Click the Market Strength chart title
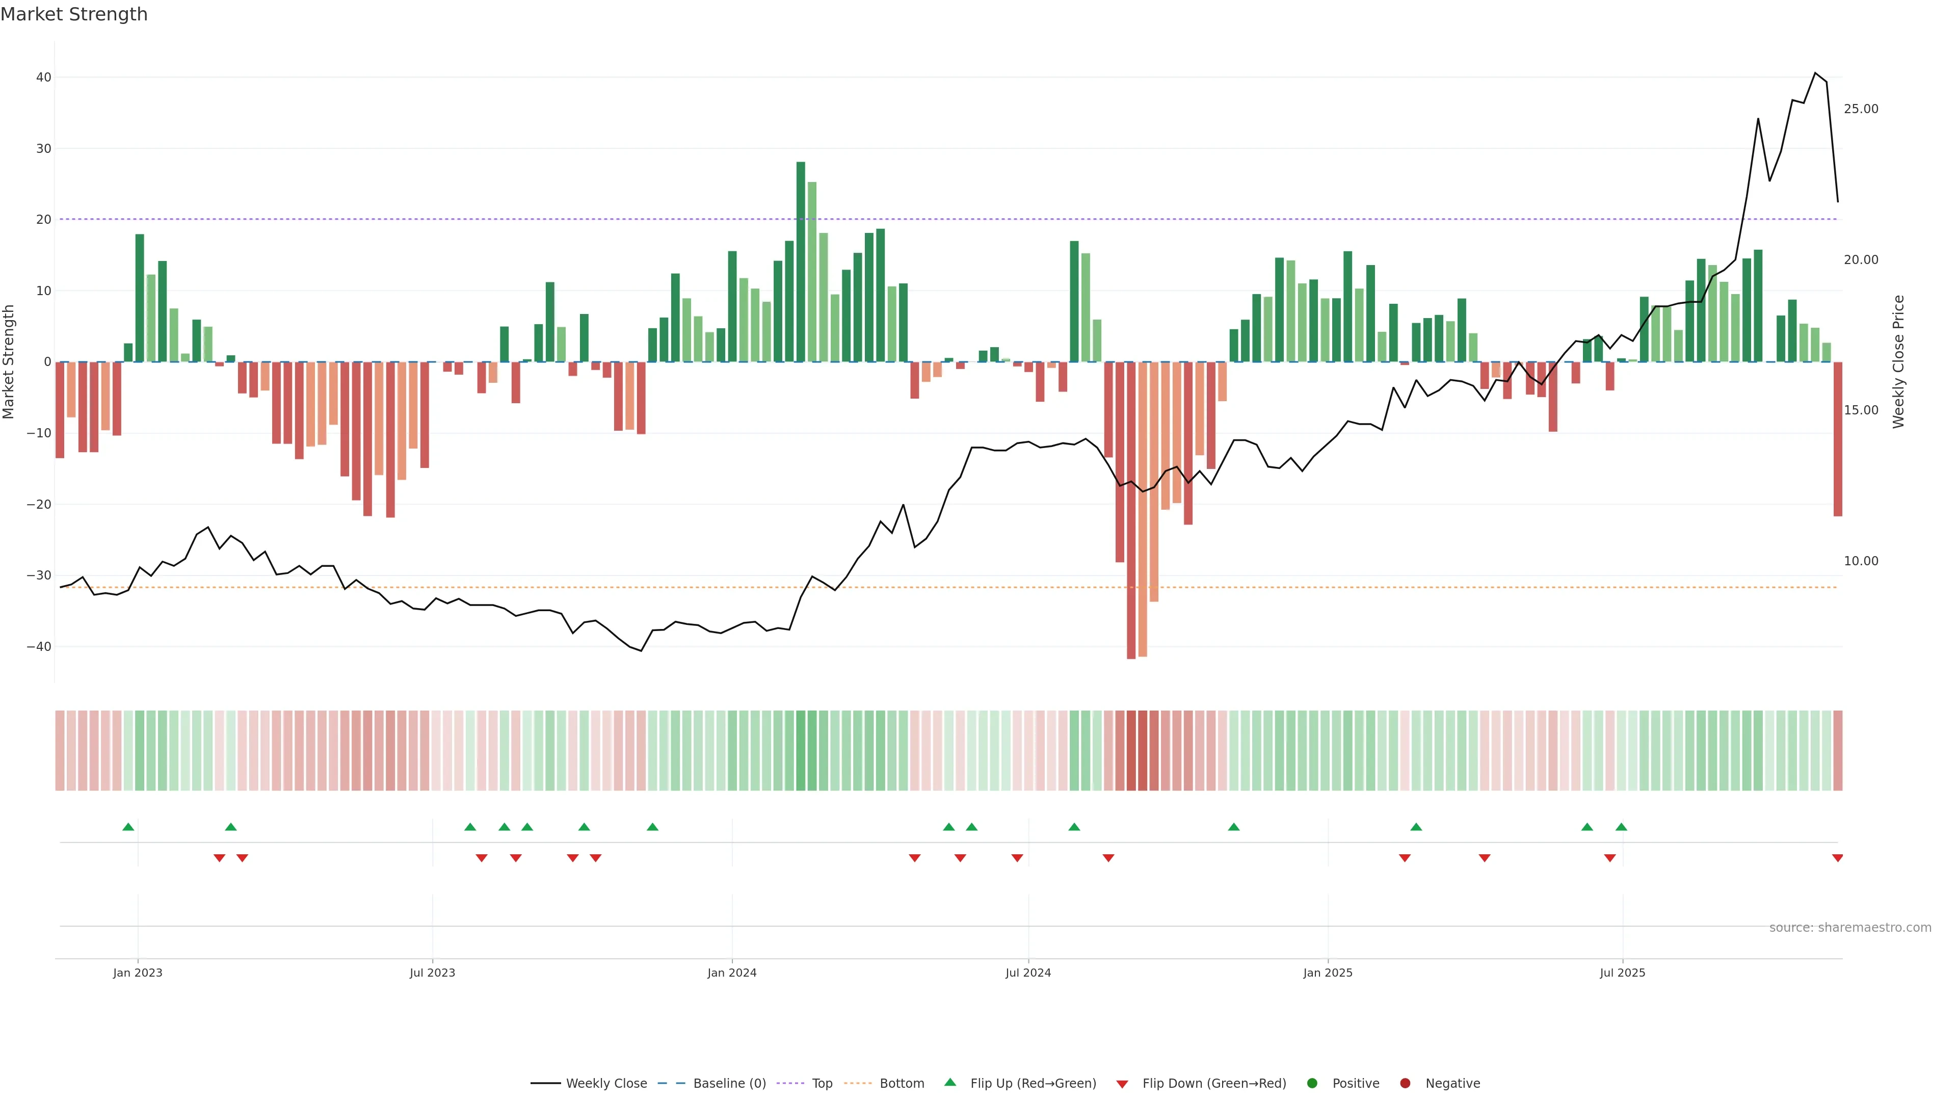This screenshot has height=1101, width=1957. [74, 14]
